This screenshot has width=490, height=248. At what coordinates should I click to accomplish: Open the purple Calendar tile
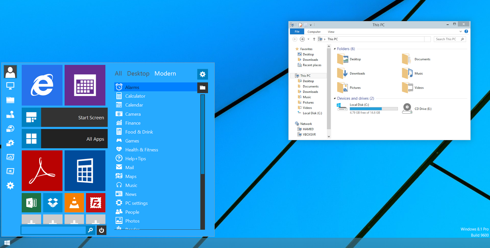pos(85,85)
